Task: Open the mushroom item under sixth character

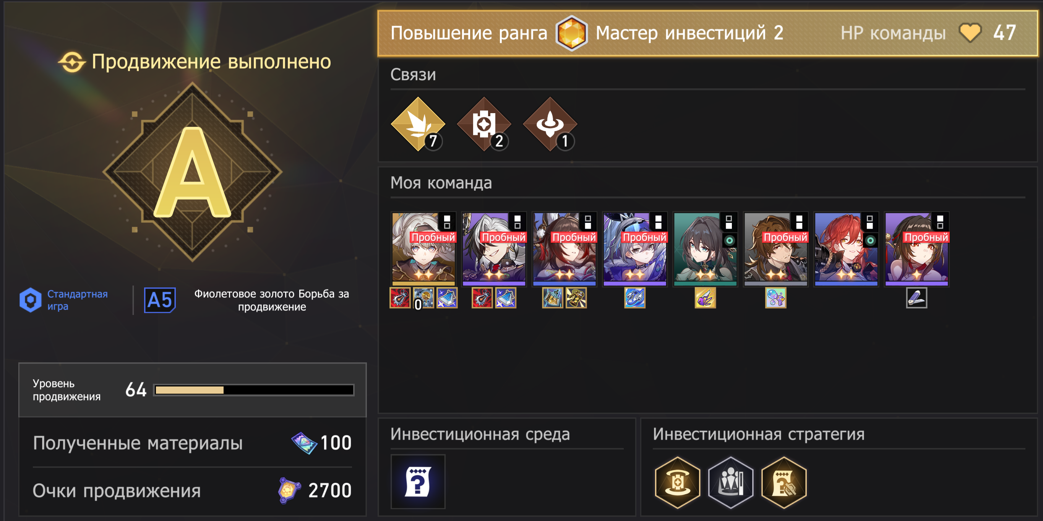Action: point(775,298)
